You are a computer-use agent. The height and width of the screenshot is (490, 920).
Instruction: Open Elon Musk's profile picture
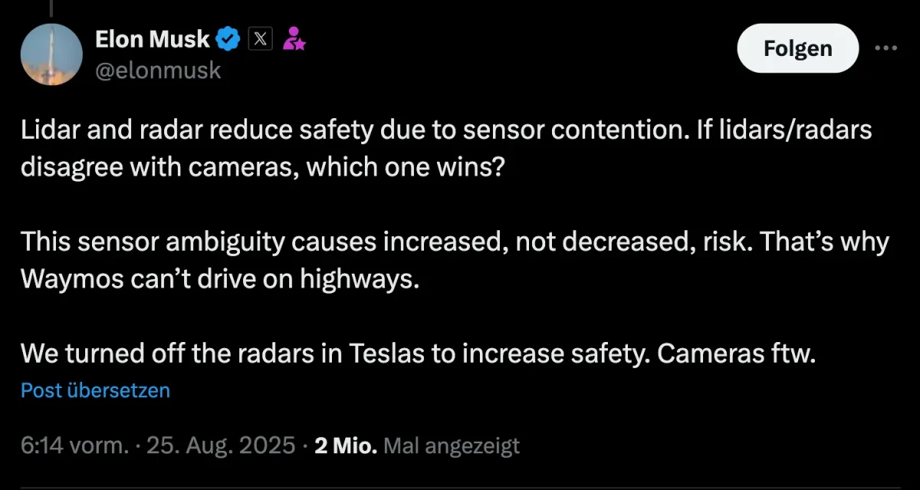coord(51,54)
